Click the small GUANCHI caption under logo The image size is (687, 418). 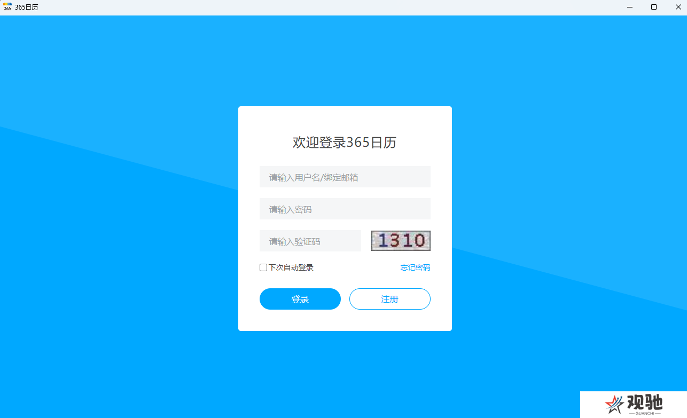click(x=644, y=414)
